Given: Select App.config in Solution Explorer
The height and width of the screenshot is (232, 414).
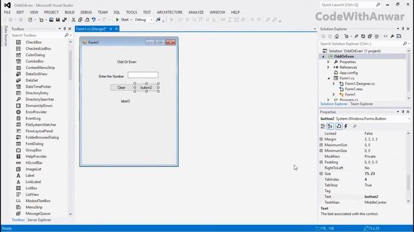Looking at the screenshot, I should pyautogui.click(x=348, y=73).
